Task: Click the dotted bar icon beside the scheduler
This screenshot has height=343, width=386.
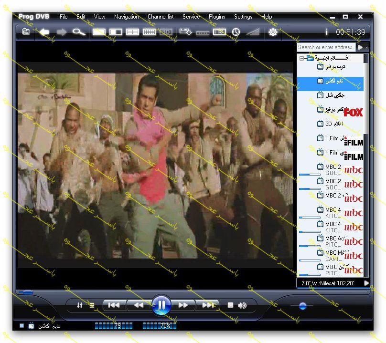Action: [203, 33]
